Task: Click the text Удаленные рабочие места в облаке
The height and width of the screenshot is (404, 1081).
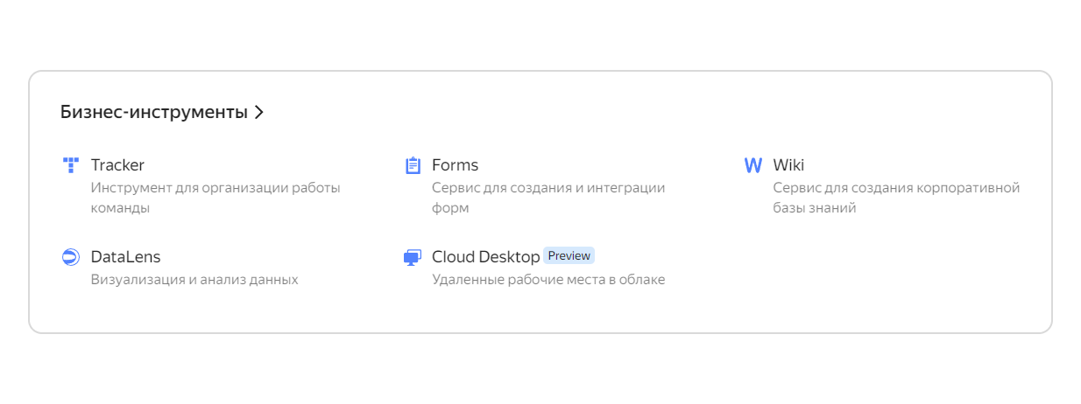Action: coord(548,280)
